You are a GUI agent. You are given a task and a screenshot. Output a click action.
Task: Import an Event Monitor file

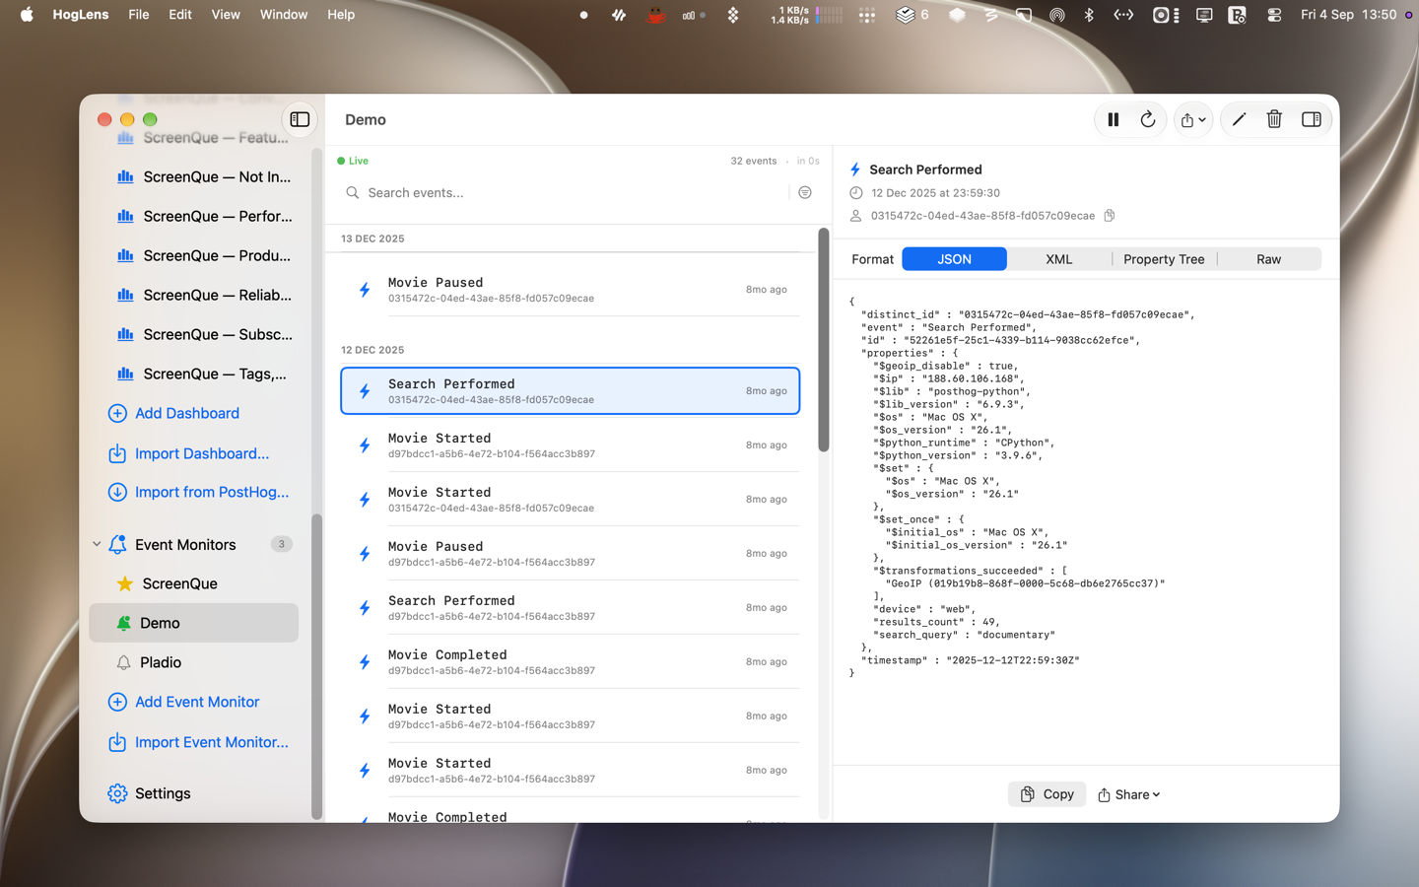click(198, 742)
